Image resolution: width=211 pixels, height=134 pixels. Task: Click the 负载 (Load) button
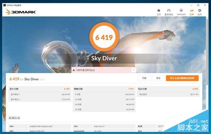144,78
